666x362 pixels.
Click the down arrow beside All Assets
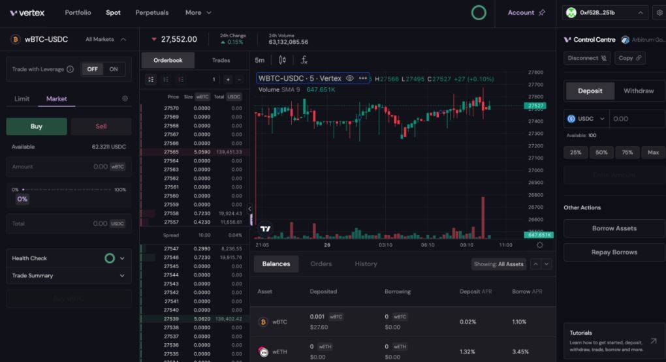click(x=547, y=264)
